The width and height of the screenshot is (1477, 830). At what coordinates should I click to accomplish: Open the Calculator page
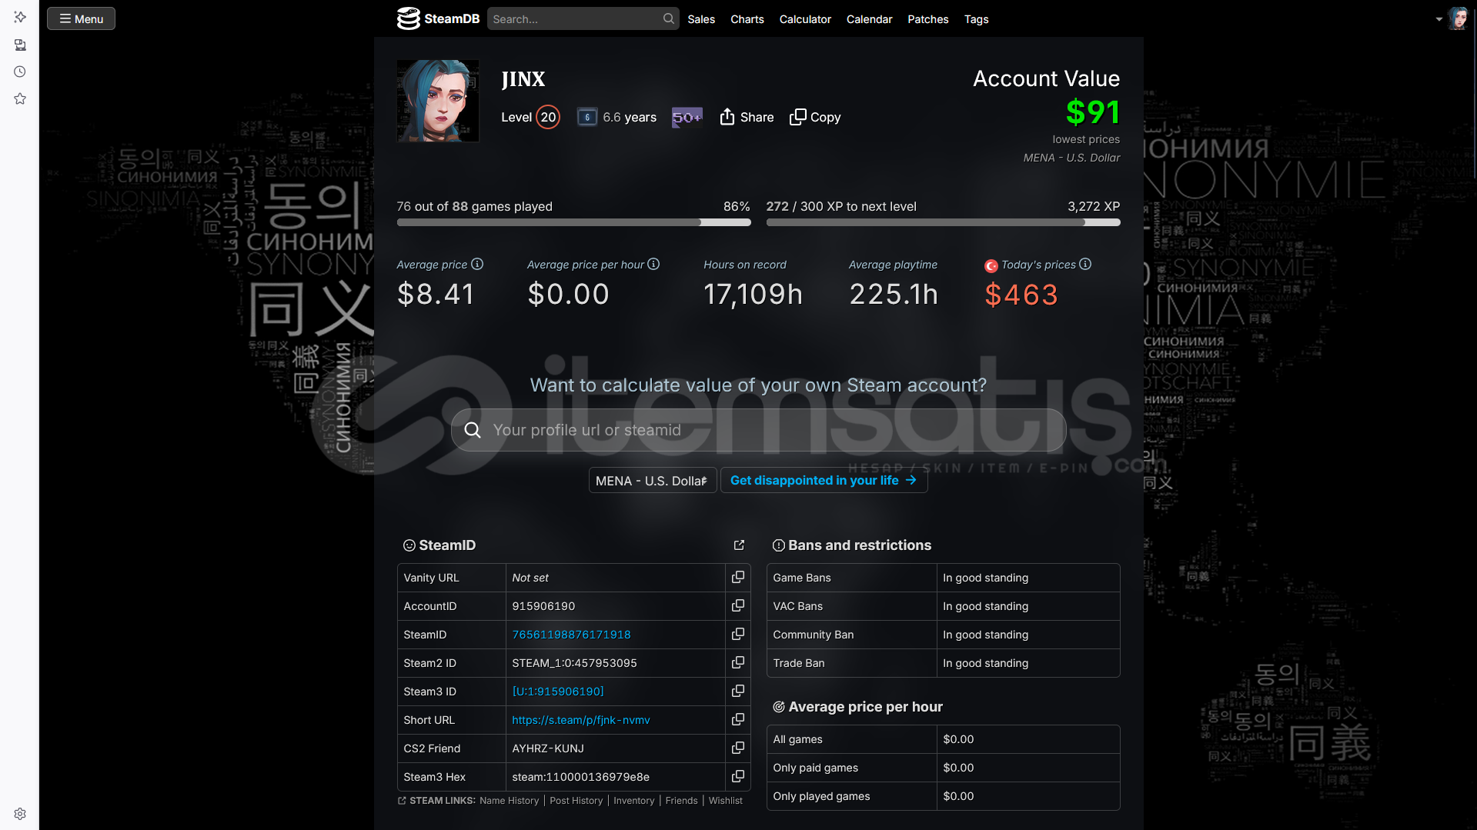[805, 19]
